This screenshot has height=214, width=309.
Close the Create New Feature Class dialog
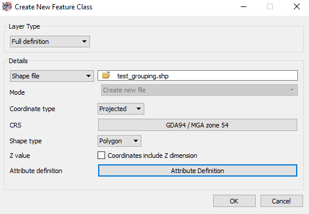pyautogui.click(x=296, y=6)
